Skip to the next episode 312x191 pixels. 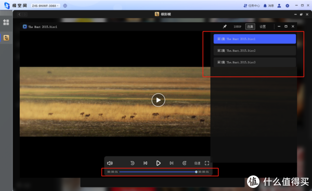pos(171,163)
